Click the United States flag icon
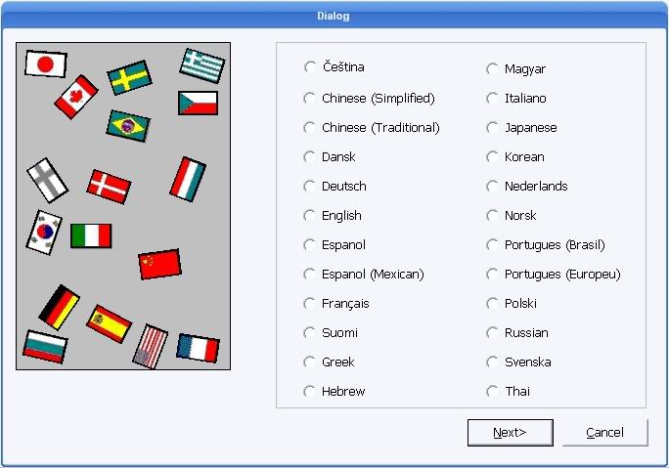 click(151, 346)
